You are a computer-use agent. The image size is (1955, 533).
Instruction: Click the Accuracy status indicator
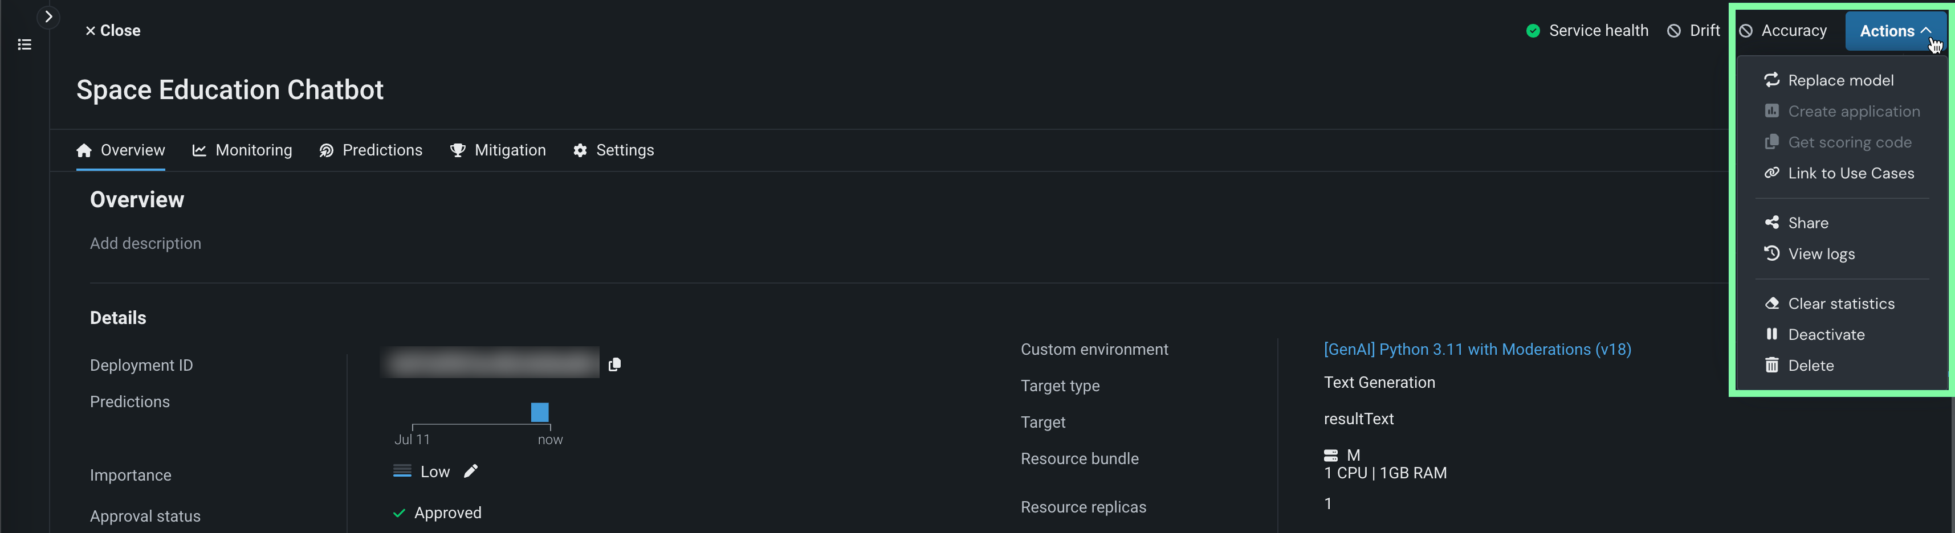point(1783,31)
